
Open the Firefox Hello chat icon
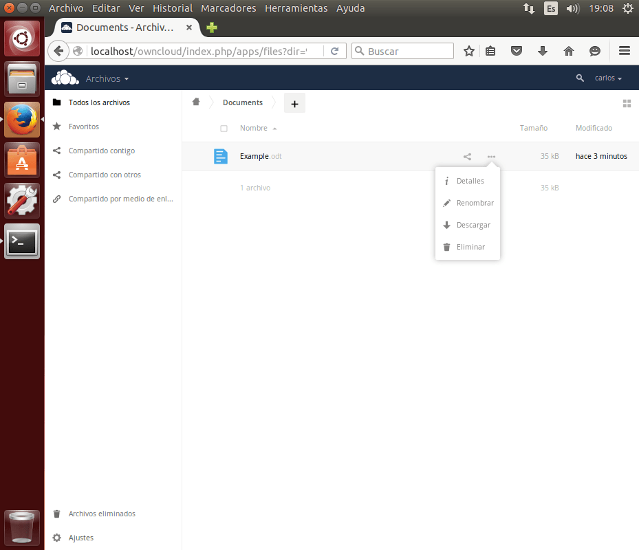pos(595,51)
